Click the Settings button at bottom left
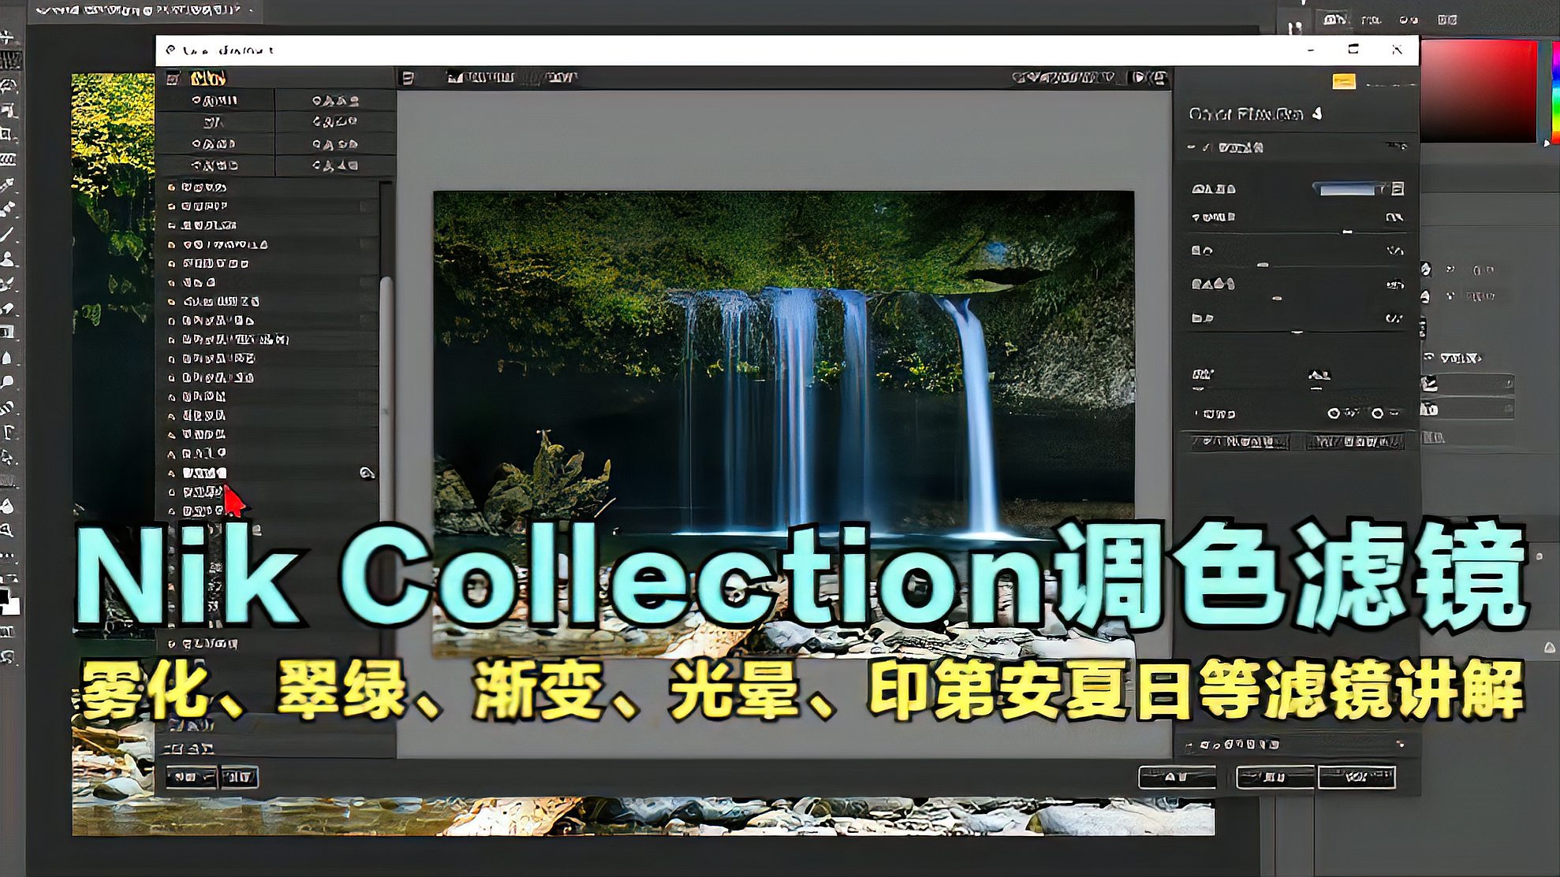The image size is (1560, 877). [239, 777]
